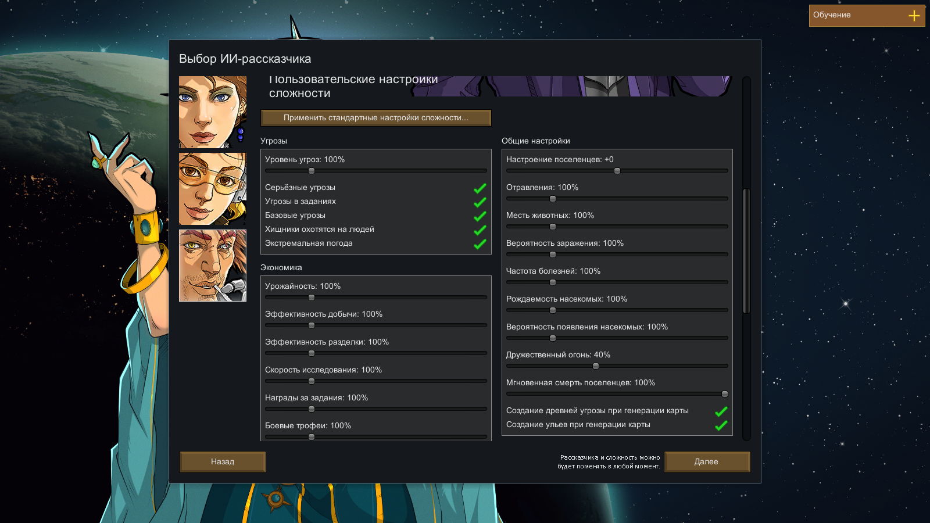This screenshot has width=930, height=523.
Task: Select the Phoebe storyteller portrait with glasses
Action: pos(213,189)
